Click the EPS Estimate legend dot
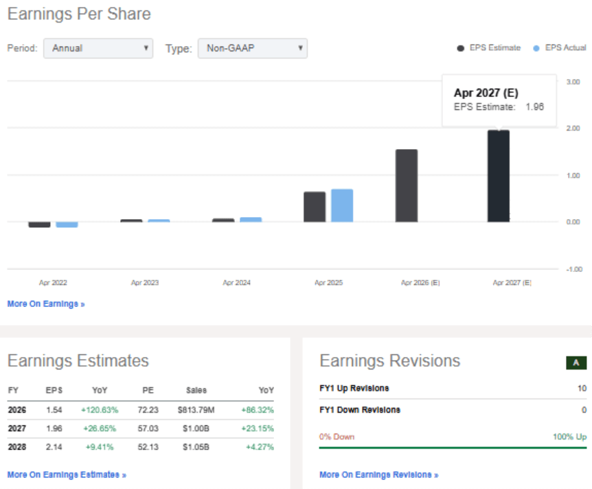Viewport: 592px width, 489px height. pos(460,47)
